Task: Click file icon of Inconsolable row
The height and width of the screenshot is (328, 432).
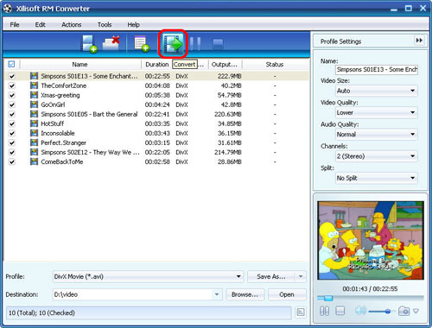Action: [x=34, y=133]
